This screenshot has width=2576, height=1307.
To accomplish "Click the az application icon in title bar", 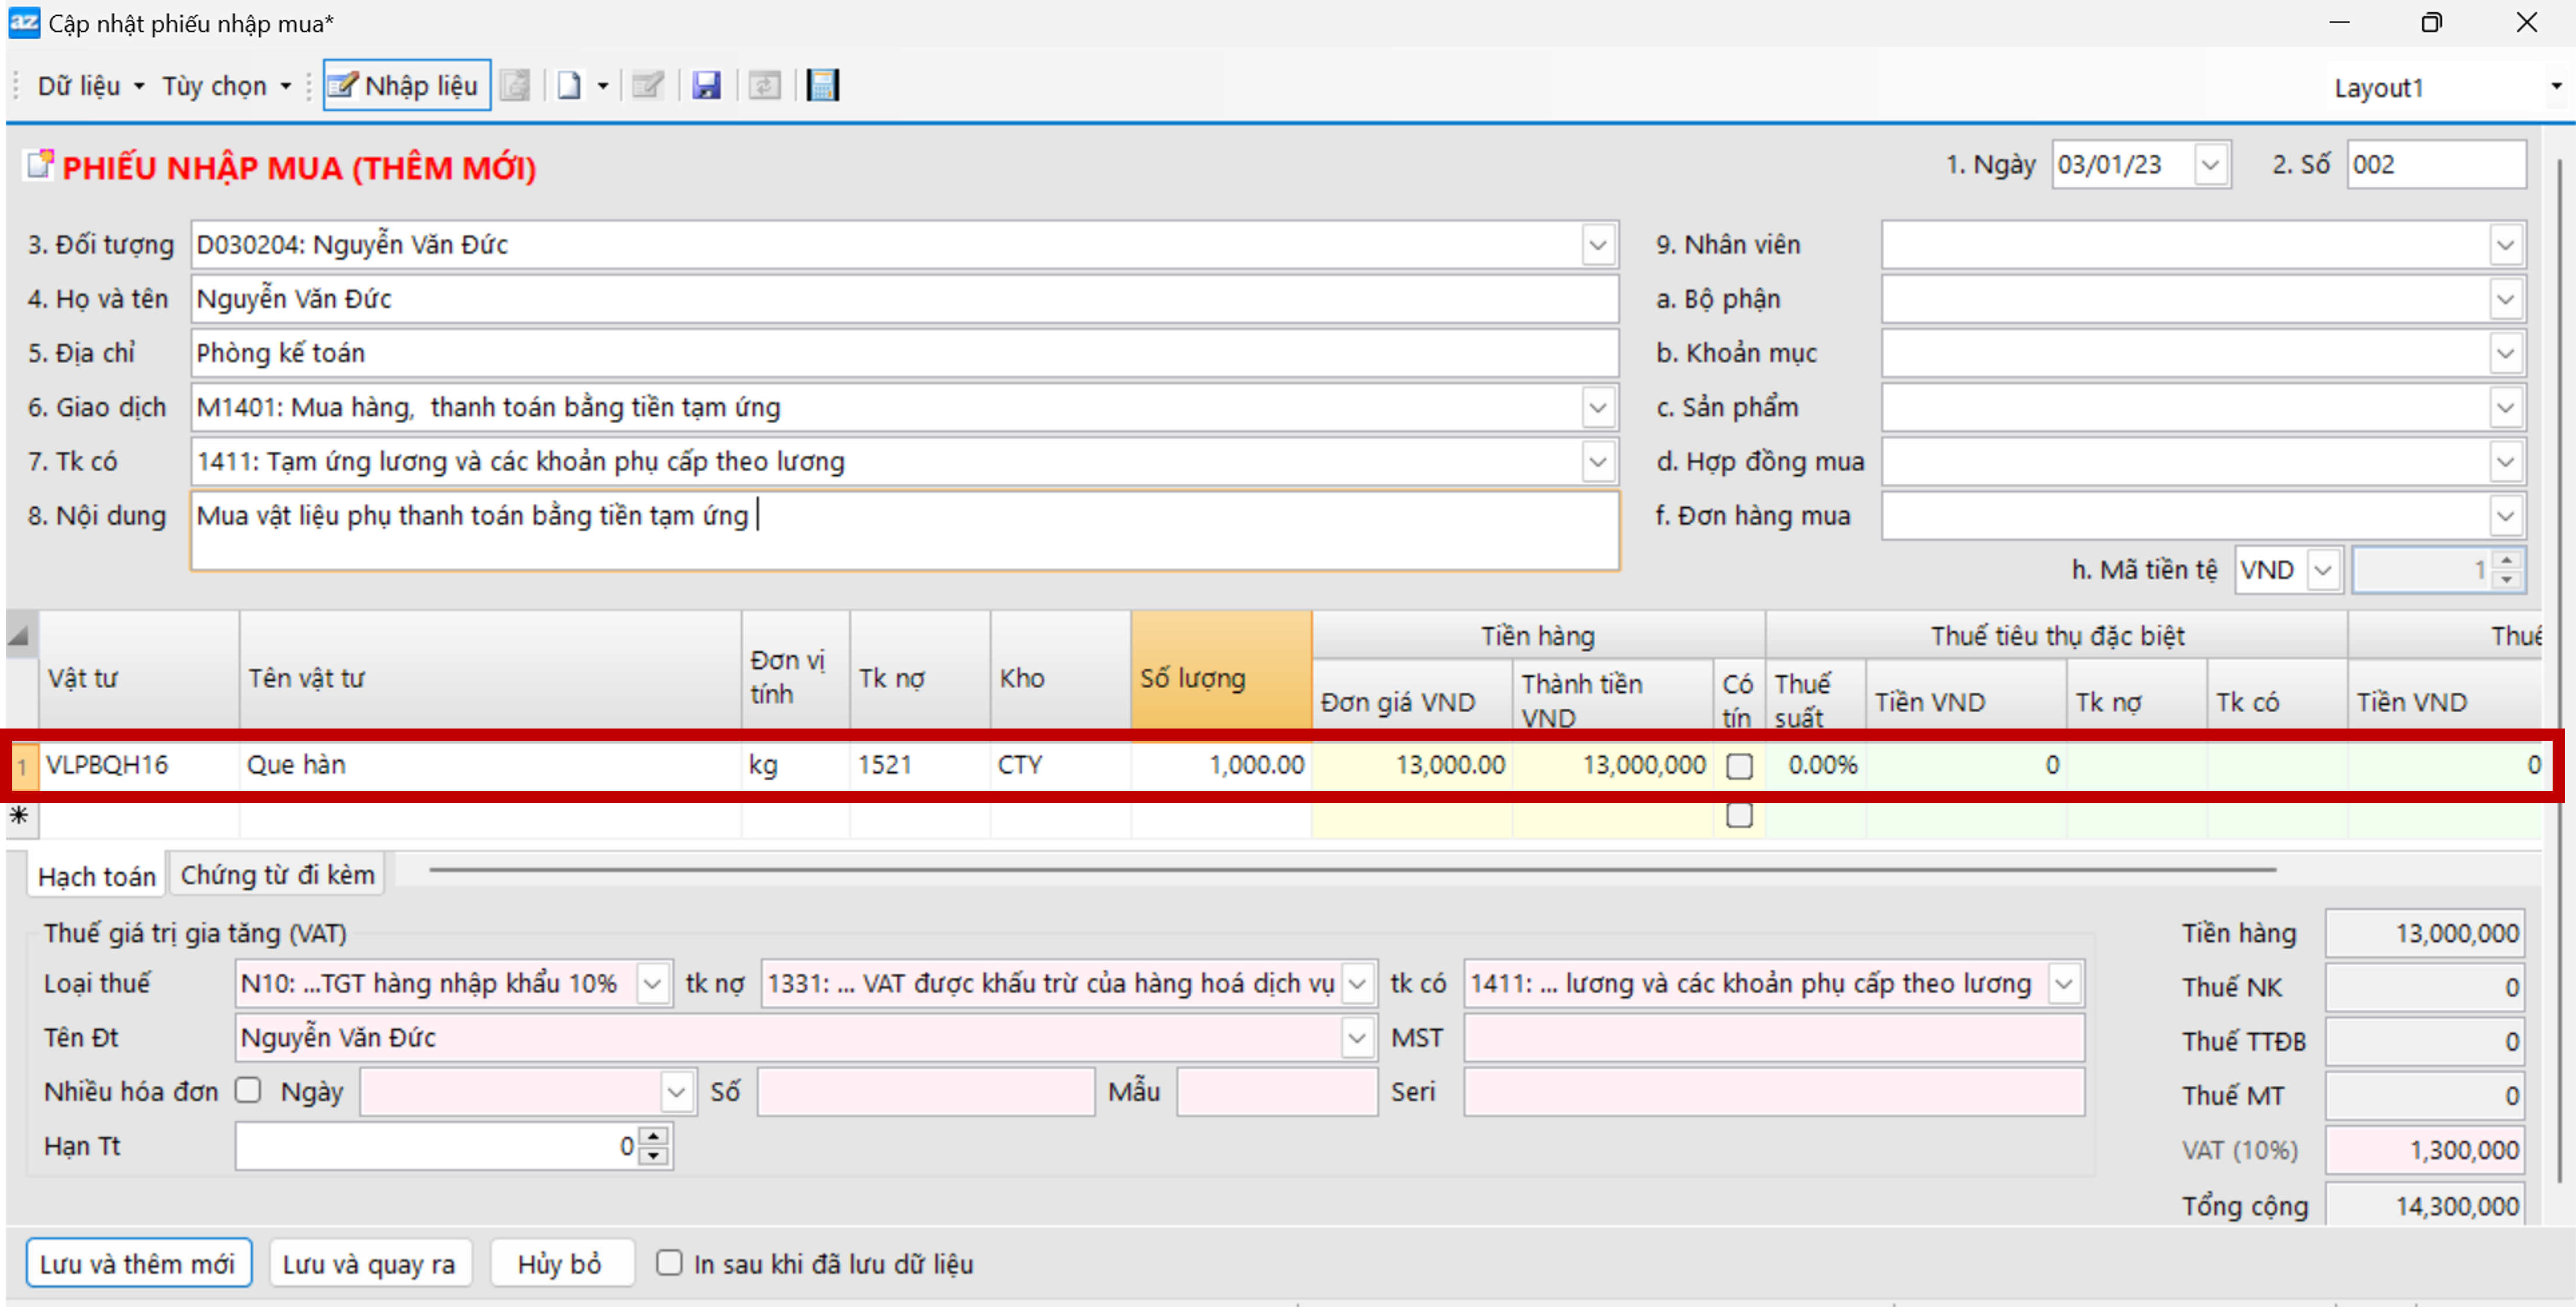I will [23, 22].
